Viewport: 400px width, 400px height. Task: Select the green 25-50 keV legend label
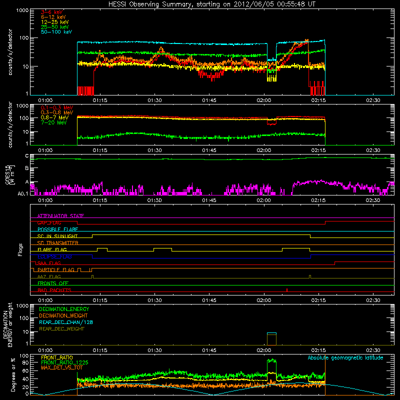[54, 27]
